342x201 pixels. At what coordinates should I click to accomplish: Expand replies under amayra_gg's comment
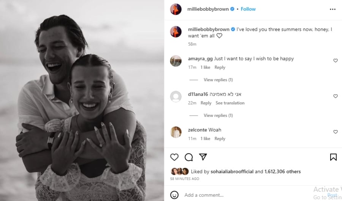coord(218,80)
